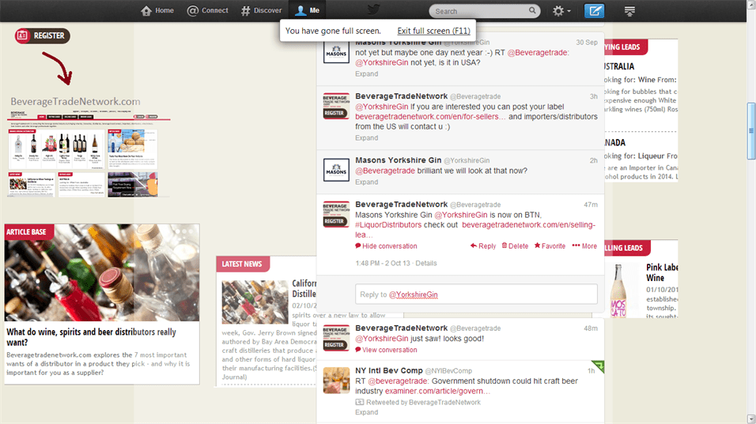This screenshot has height=424, width=756.
Task: Click the REGISTER button on the background page
Action: (43, 36)
